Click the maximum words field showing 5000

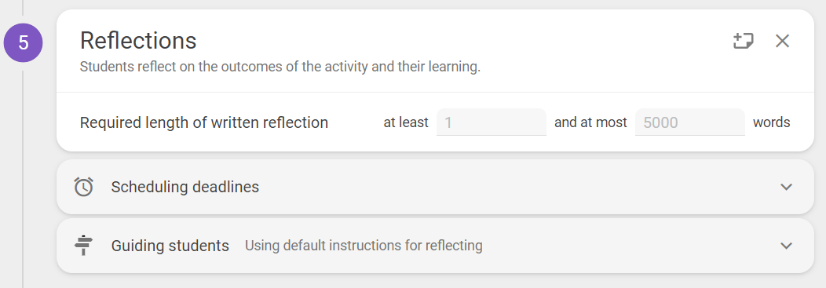coord(690,122)
